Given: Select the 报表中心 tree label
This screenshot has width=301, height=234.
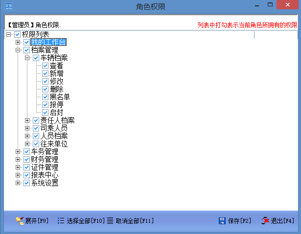Looking at the screenshot, I should 45,175.
